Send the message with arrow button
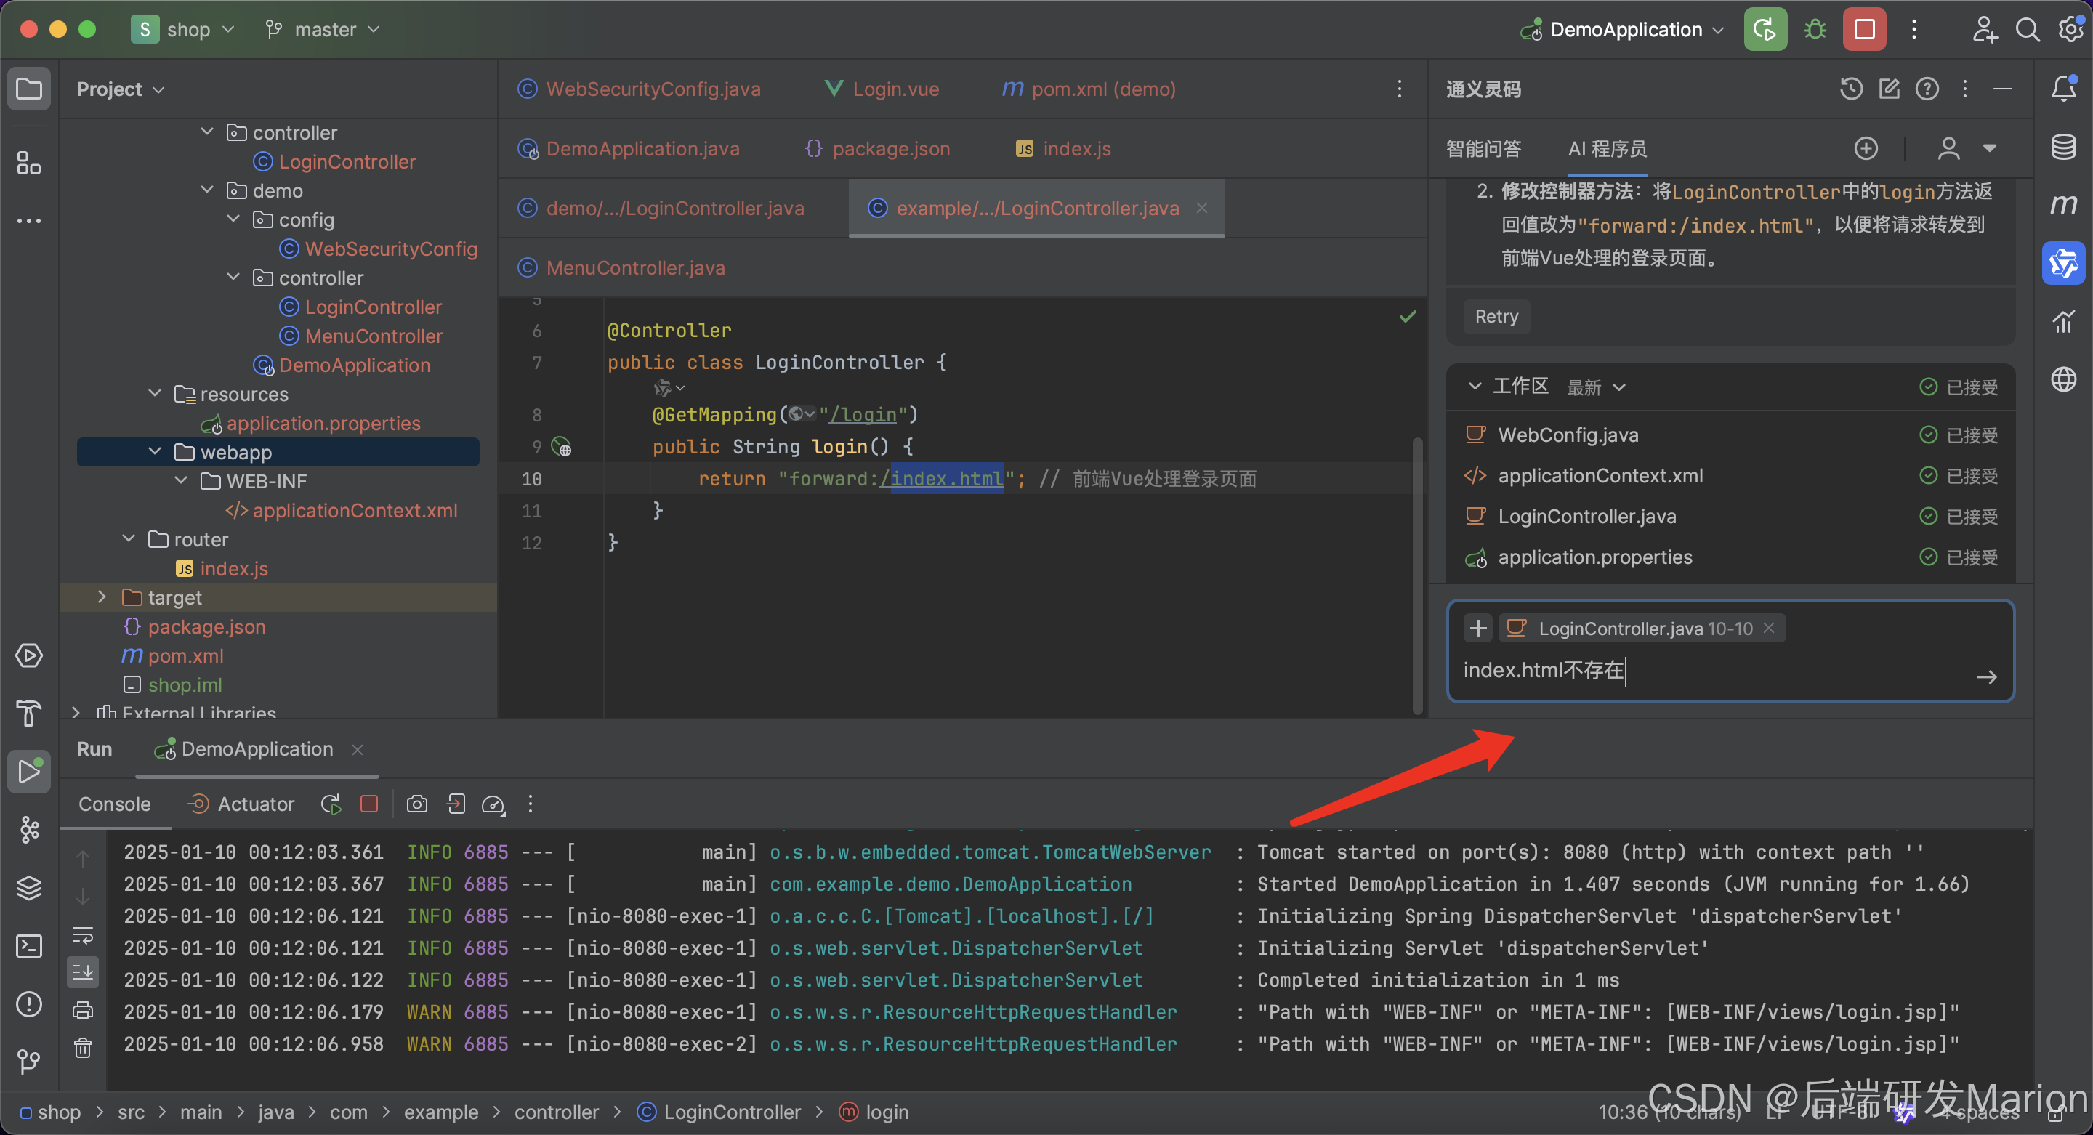 pyautogui.click(x=1985, y=678)
